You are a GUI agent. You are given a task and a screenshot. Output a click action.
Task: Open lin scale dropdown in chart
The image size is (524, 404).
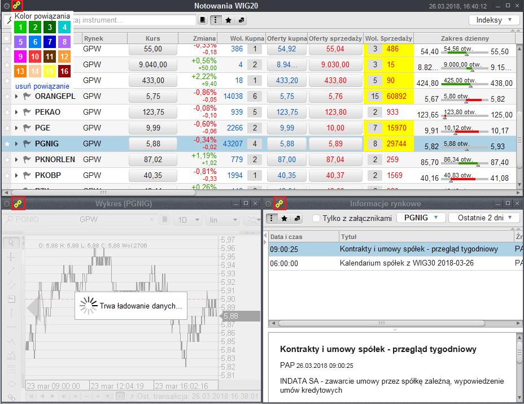pos(223,220)
